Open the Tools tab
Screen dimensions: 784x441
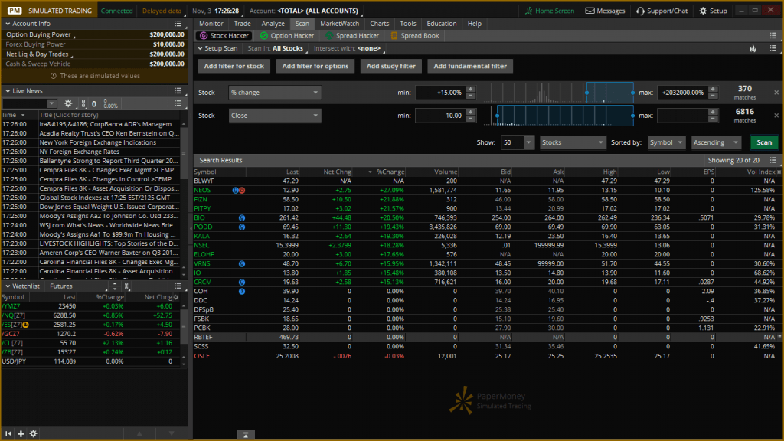(407, 24)
